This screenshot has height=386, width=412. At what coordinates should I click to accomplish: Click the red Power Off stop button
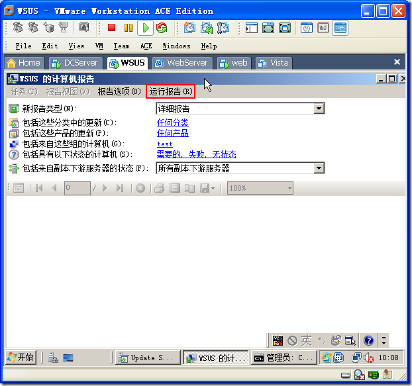[x=111, y=28]
